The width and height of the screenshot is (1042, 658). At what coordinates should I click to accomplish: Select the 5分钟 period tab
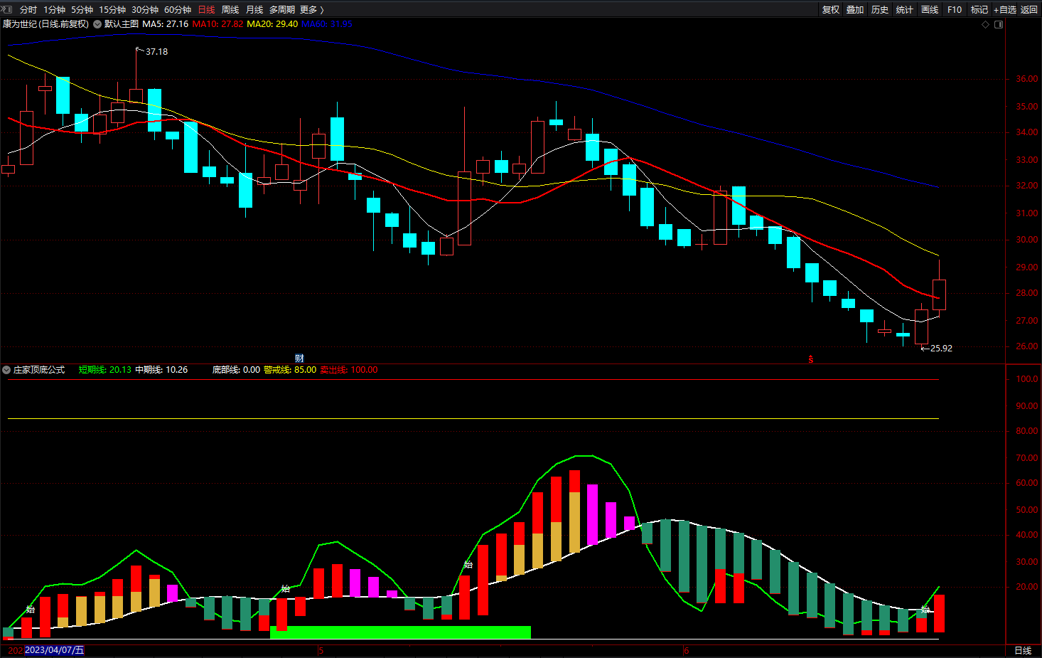[x=82, y=9]
